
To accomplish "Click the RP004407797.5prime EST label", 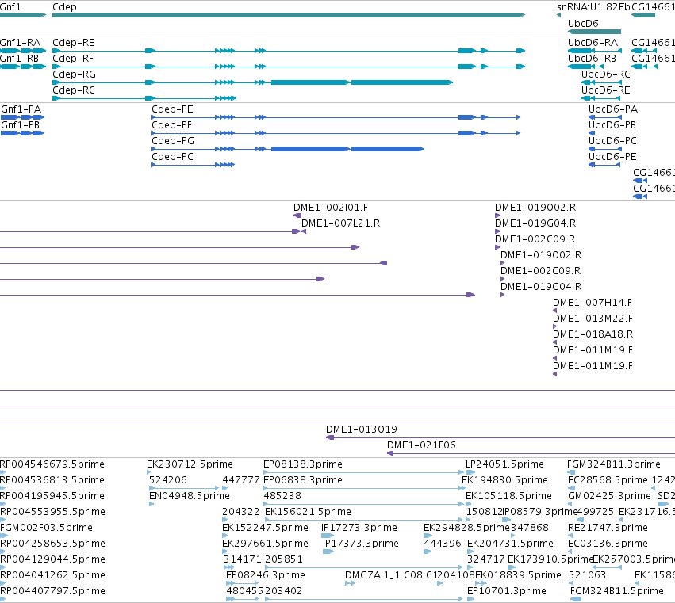I will pyautogui.click(x=52, y=591).
